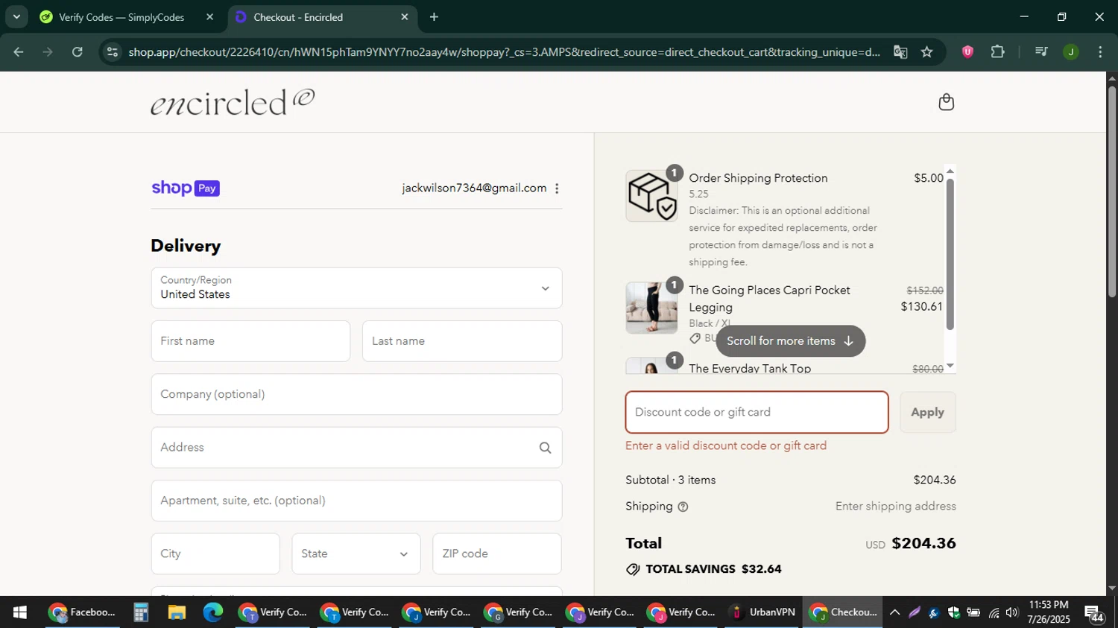Screen dimensions: 1118x628
Task: Click the shipping info question mark icon
Action: pos(683,507)
